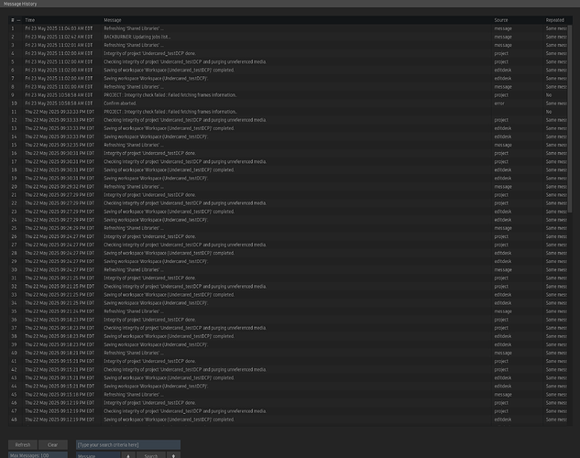Select row 6 'Saving of workspace' completed message
The image size is (580, 458).
(x=169, y=70)
